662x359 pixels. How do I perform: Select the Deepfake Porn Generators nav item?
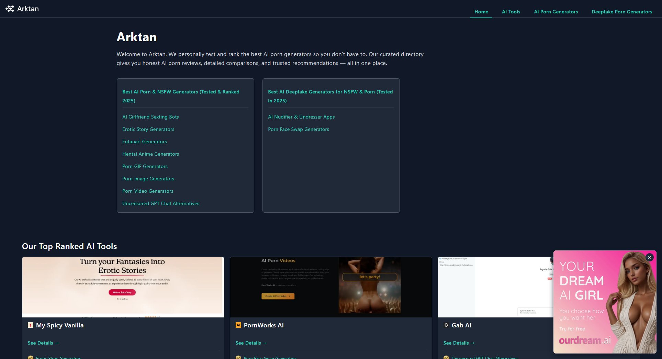621,12
